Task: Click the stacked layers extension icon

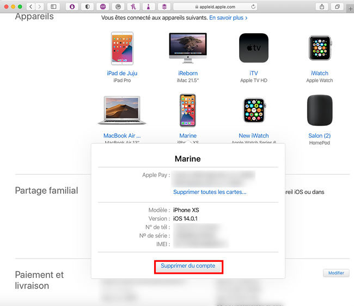Action: 163,7
